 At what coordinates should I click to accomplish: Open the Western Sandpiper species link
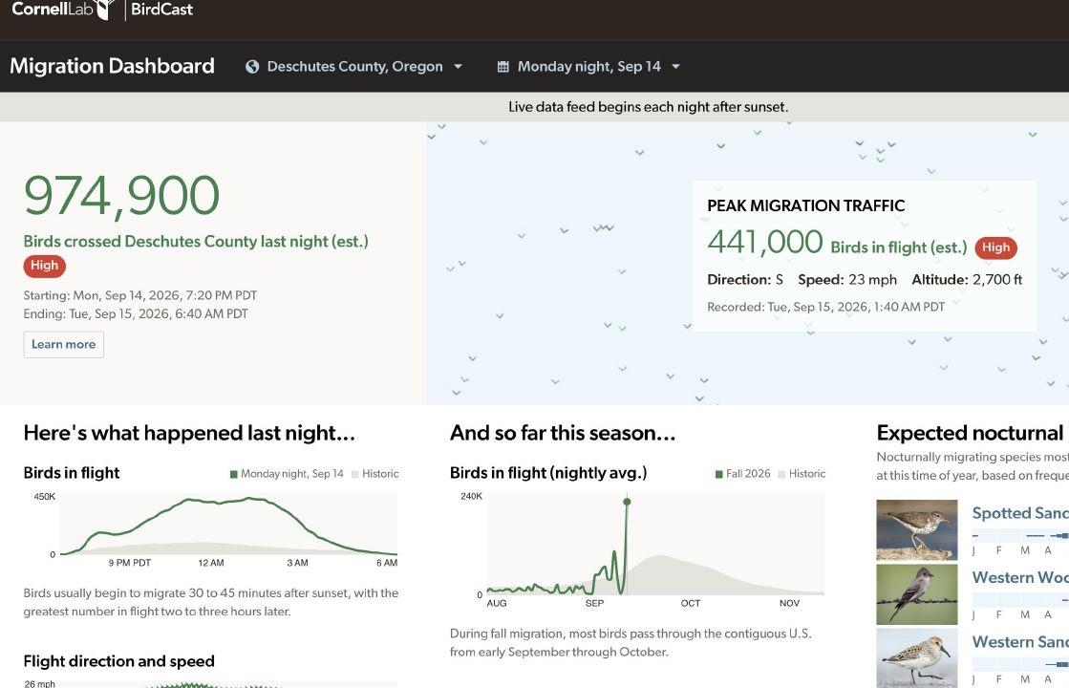(1020, 641)
